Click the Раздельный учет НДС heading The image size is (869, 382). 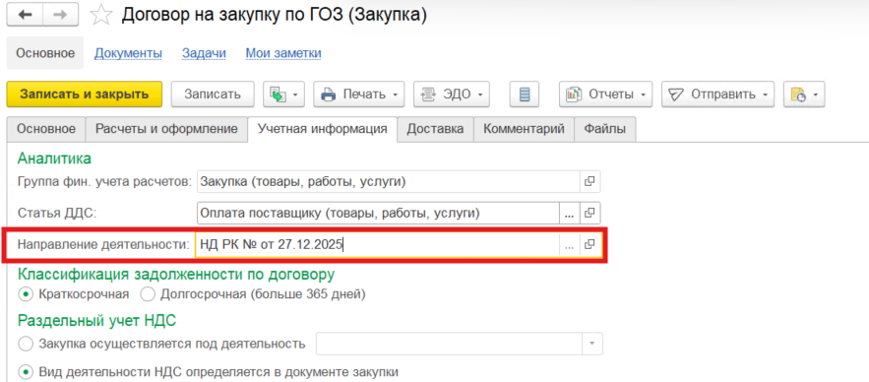[97, 320]
